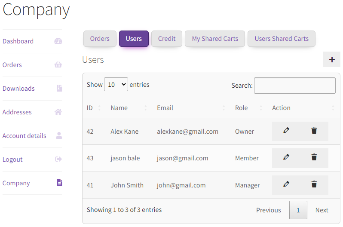The image size is (343, 227).
Task: Delete user John Smith with trash icon
Action: tap(314, 184)
